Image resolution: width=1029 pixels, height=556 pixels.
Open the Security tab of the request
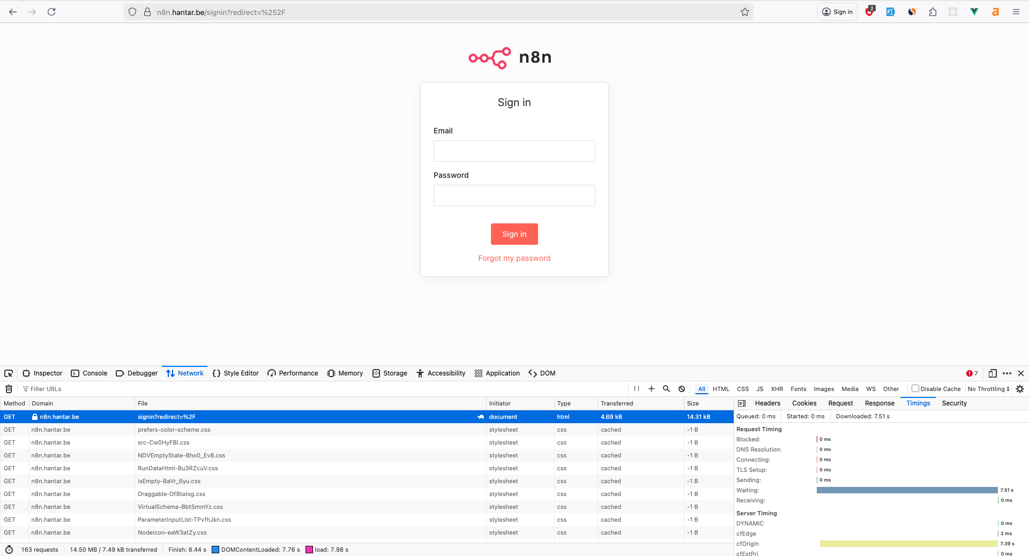955,403
